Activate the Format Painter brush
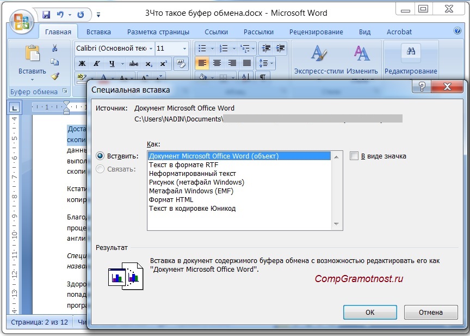The height and width of the screenshot is (336, 470). (55, 76)
